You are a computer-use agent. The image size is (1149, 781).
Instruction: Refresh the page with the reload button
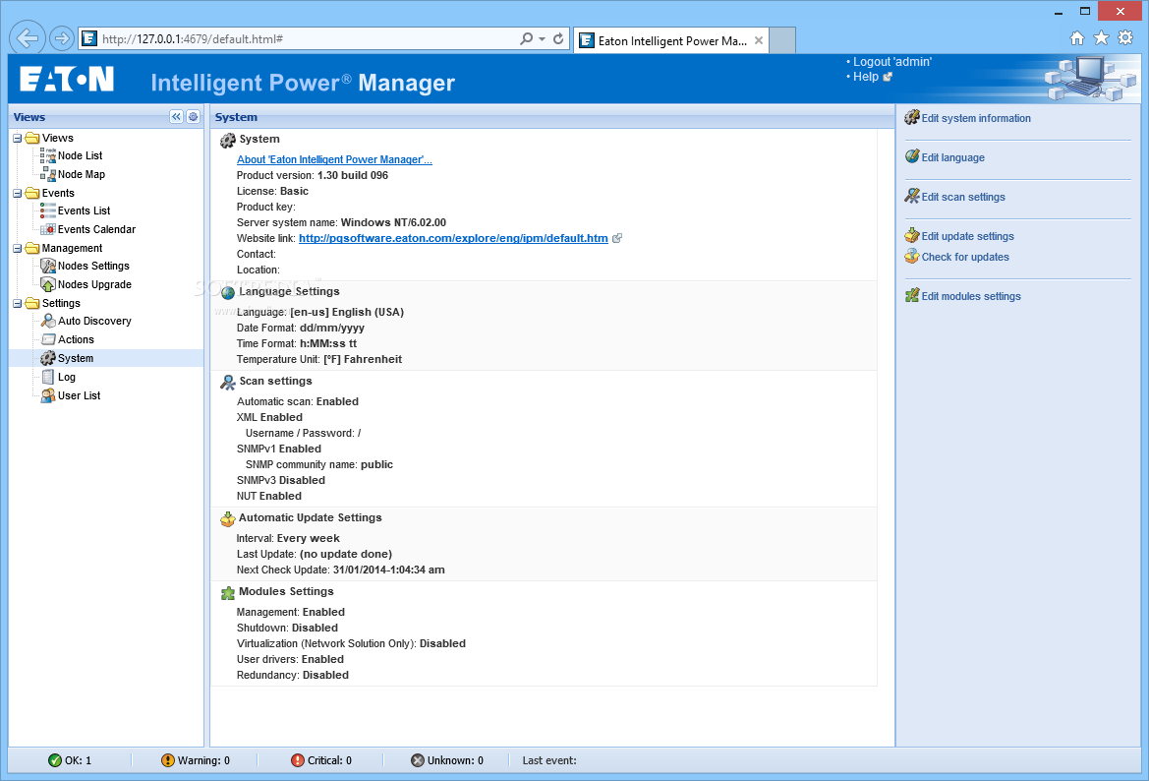pyautogui.click(x=558, y=39)
